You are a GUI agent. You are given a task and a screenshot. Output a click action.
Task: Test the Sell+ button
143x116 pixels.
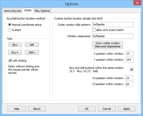[x=32, y=52]
